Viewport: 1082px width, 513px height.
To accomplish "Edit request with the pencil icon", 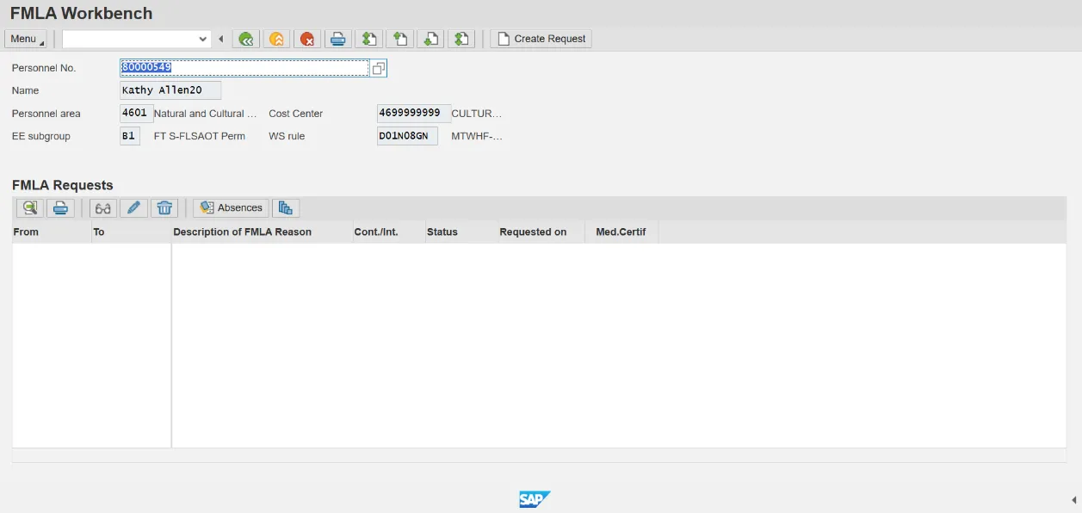I will click(x=133, y=207).
